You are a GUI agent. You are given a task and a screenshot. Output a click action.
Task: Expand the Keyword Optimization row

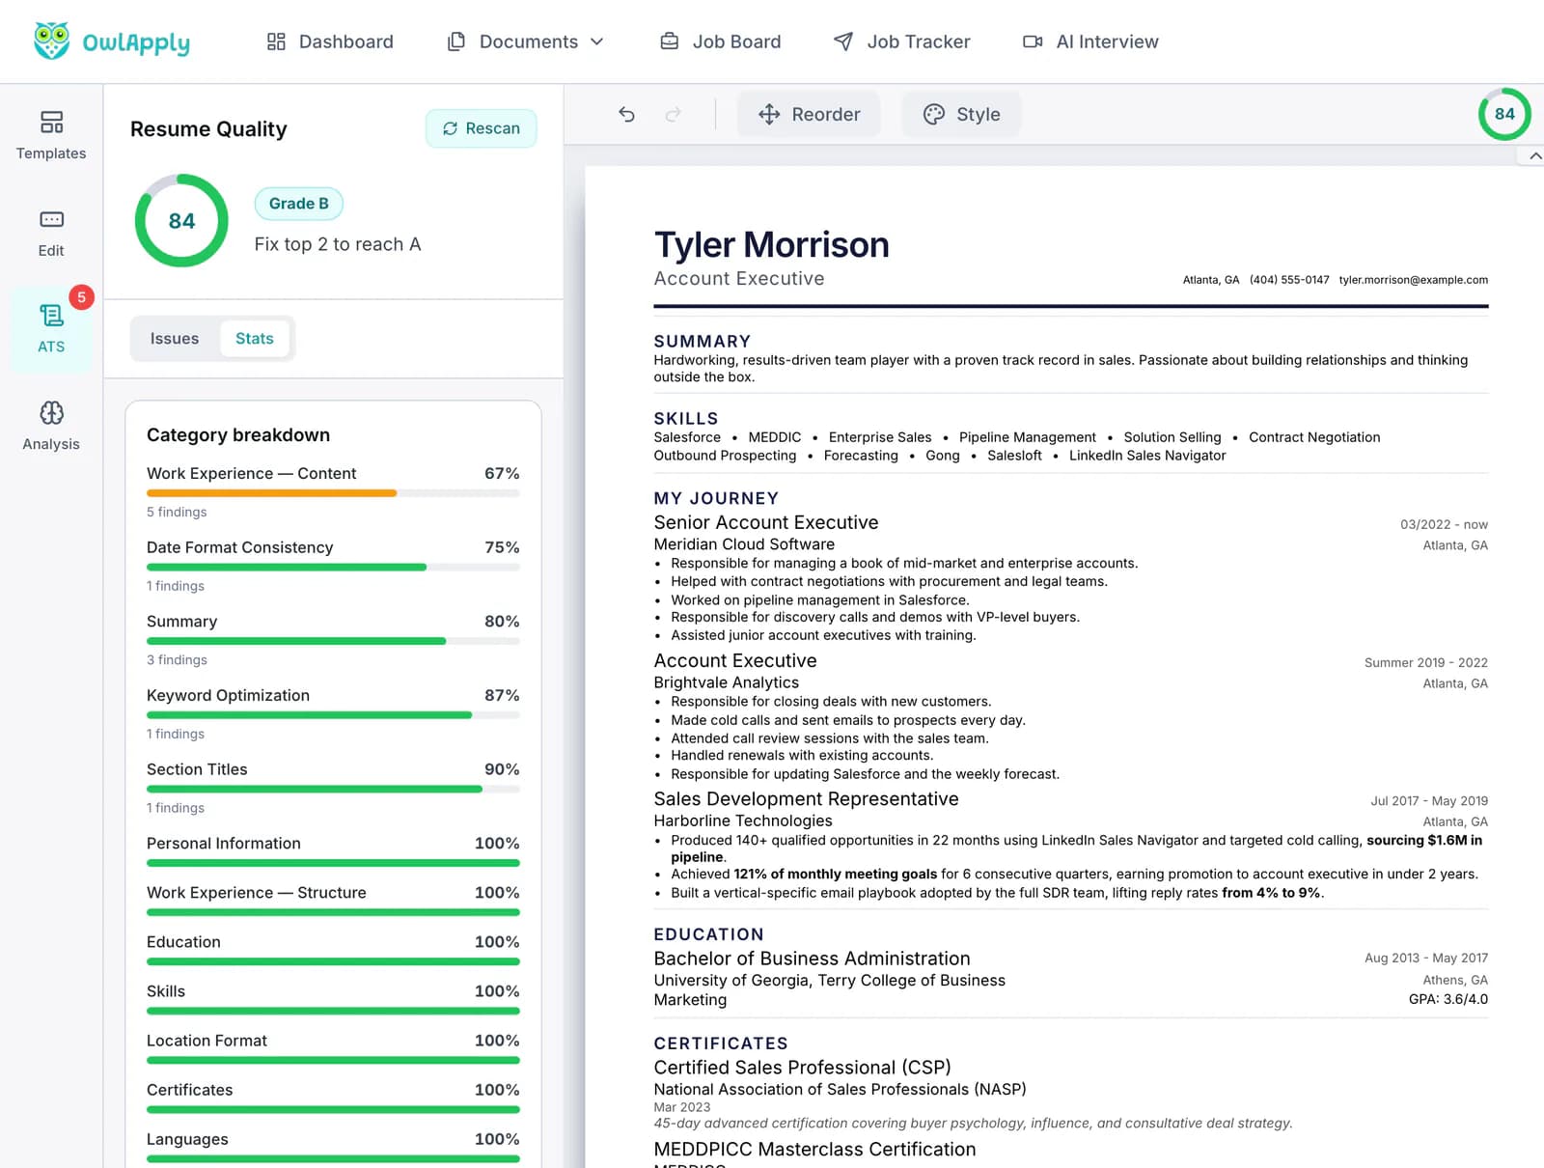coord(333,713)
